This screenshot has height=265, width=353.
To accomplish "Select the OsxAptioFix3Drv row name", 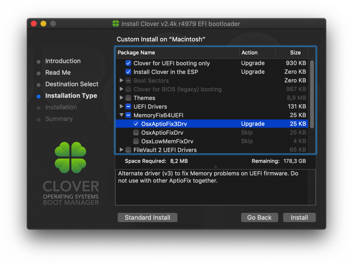I will [x=164, y=124].
